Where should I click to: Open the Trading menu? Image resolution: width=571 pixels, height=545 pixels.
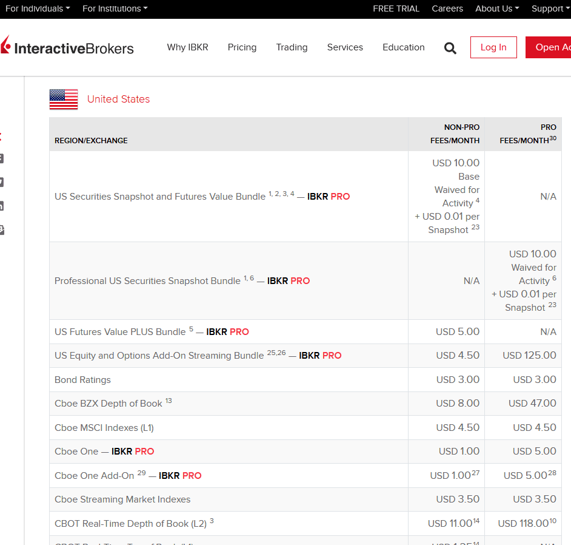[292, 47]
